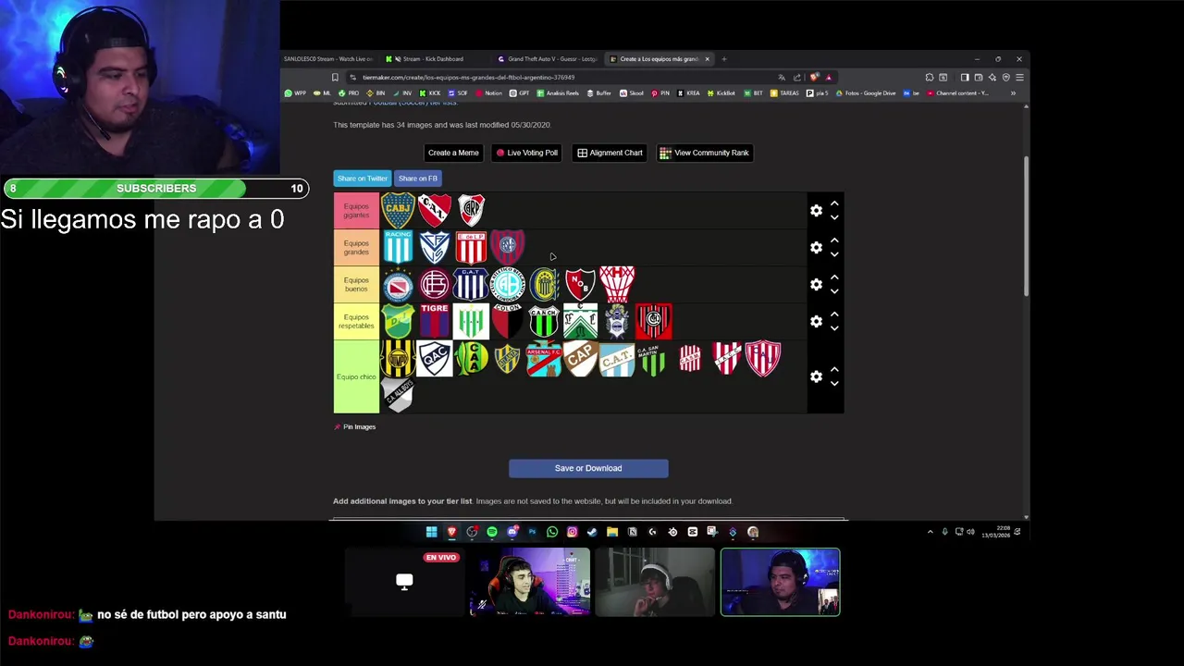1184x666 pixels.
Task: Close the tiermaker browser tab
Action: coord(707,59)
